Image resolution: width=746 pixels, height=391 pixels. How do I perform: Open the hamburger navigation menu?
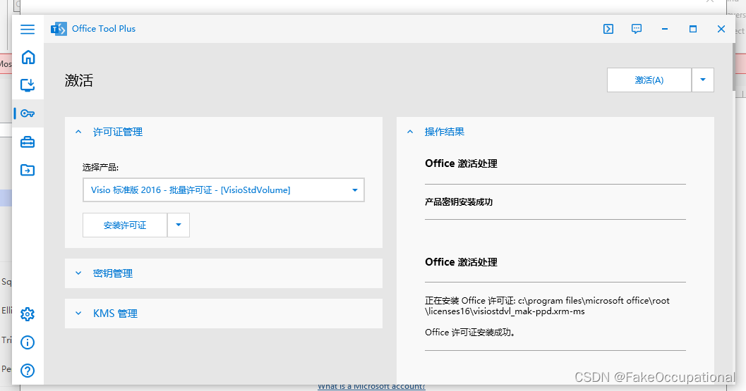(28, 29)
